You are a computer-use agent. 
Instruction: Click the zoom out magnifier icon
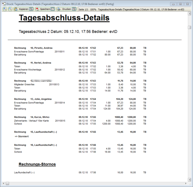[10, 9]
